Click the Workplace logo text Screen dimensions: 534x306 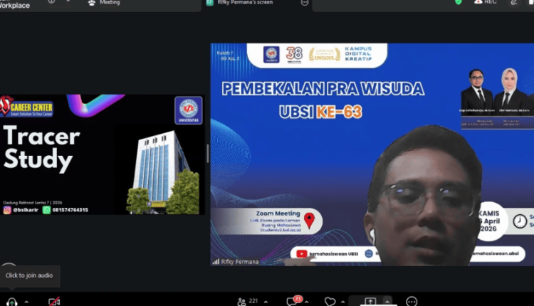click(15, 5)
